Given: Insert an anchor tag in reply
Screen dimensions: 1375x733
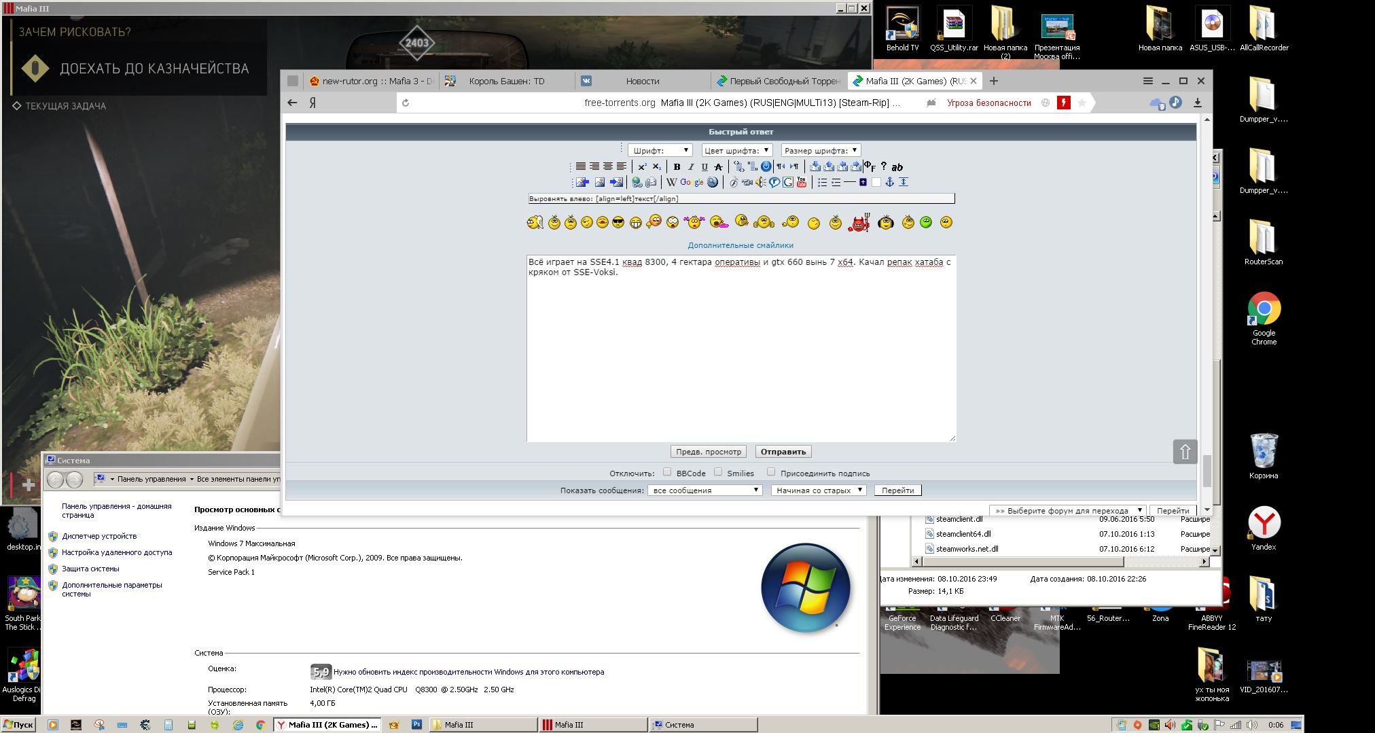Looking at the screenshot, I should click(889, 182).
